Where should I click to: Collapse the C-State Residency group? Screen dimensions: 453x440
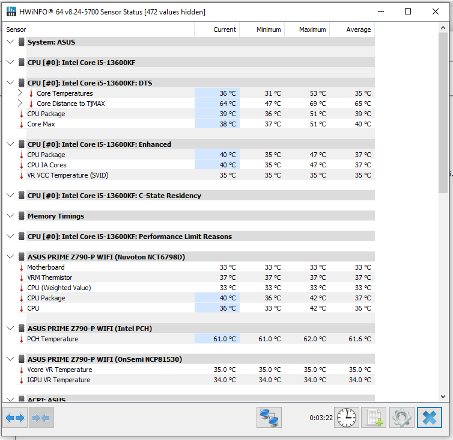coord(10,195)
